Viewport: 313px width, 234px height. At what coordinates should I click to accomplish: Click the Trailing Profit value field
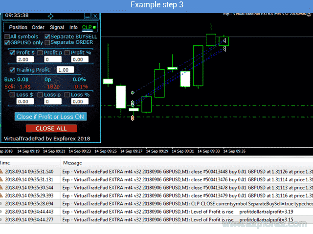[x=65, y=70]
